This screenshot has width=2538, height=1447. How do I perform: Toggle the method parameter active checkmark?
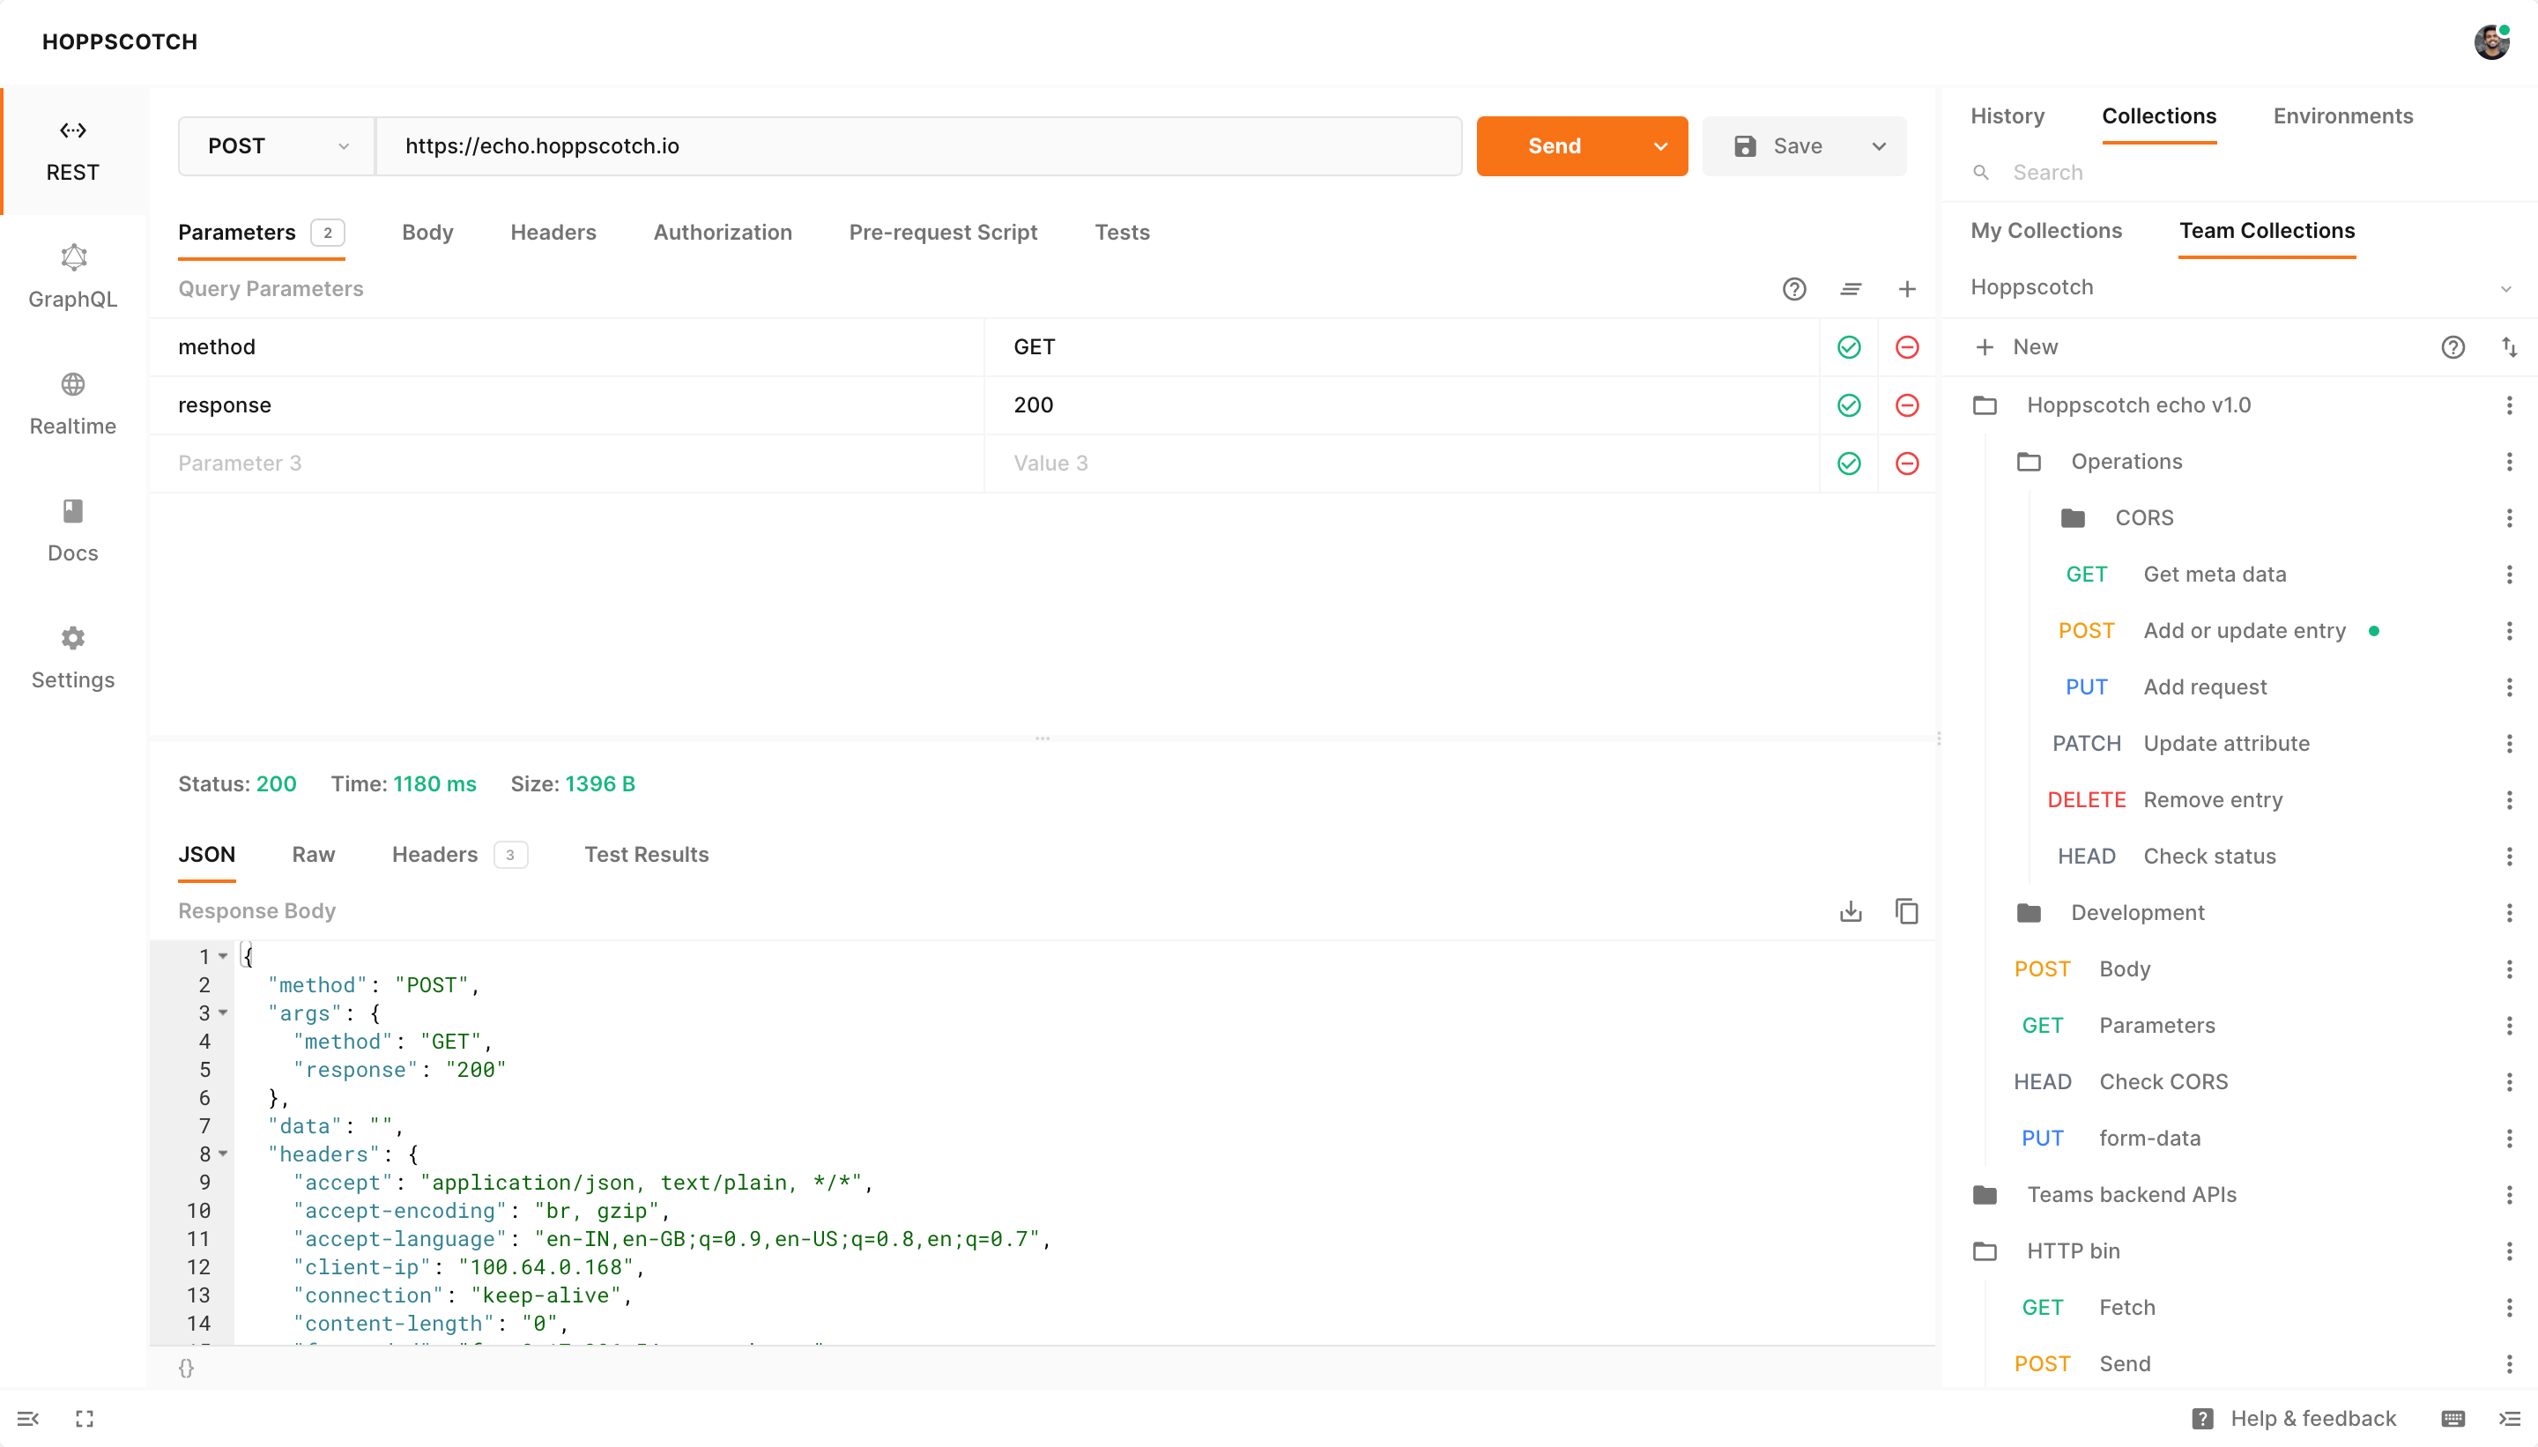[1848, 347]
